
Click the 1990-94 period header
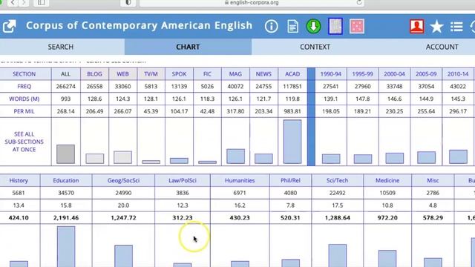pos(331,74)
